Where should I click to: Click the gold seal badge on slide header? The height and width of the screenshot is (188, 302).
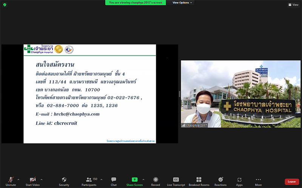coord(59,49)
